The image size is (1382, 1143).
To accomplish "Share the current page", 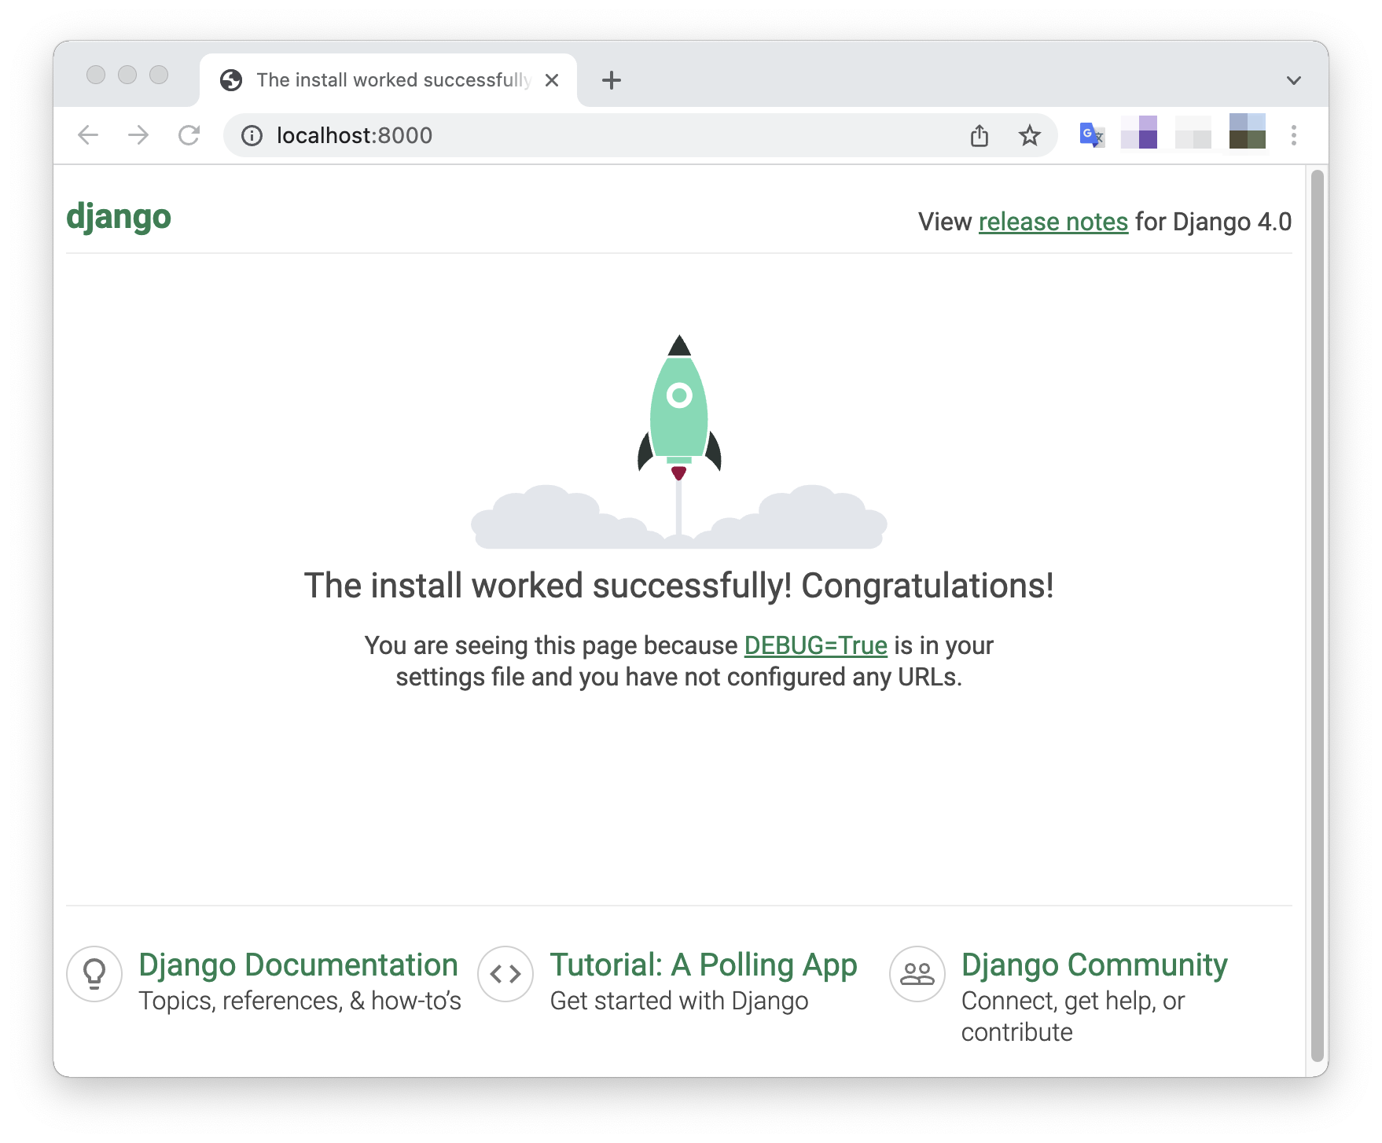I will pyautogui.click(x=980, y=135).
